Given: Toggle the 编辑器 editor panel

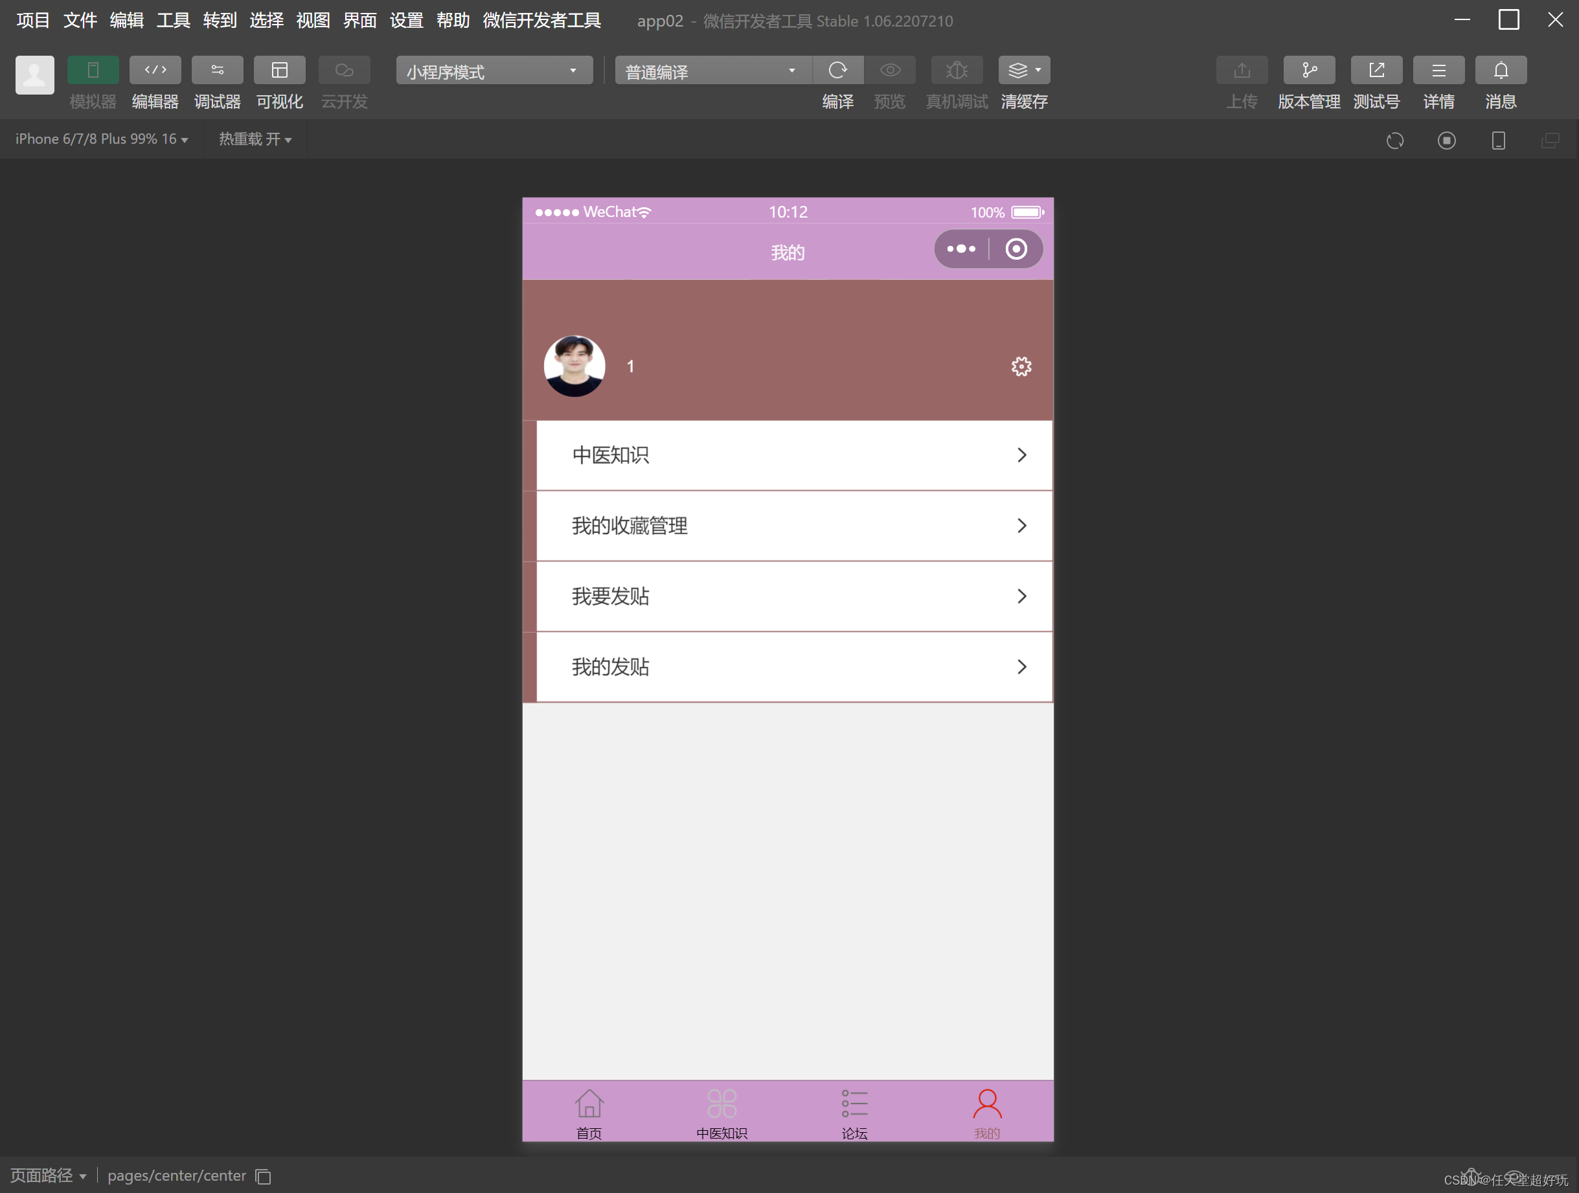Looking at the screenshot, I should pyautogui.click(x=155, y=70).
